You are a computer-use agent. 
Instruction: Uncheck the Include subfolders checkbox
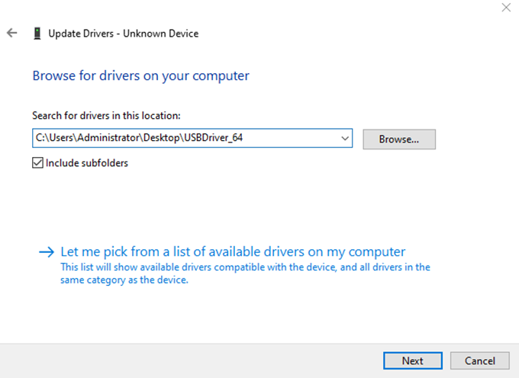[37, 162]
